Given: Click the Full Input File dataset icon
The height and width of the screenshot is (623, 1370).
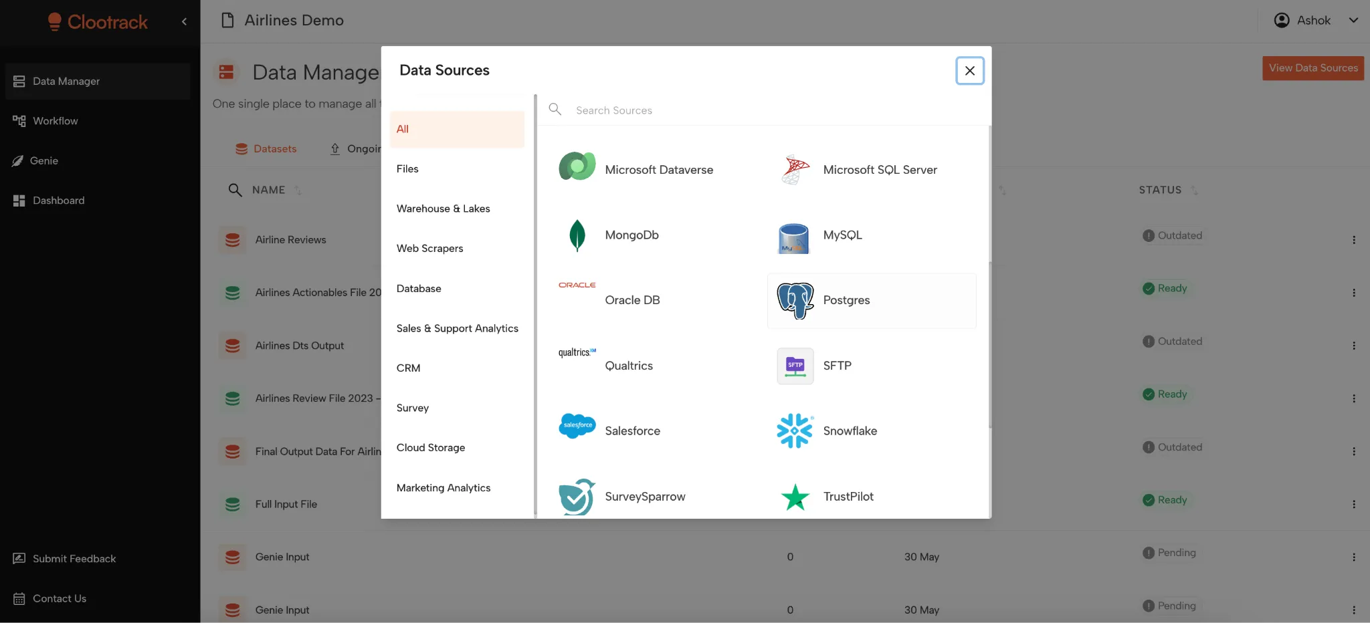Looking at the screenshot, I should pos(232,504).
